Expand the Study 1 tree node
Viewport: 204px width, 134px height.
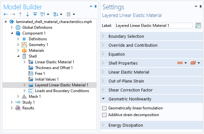tap(12, 102)
